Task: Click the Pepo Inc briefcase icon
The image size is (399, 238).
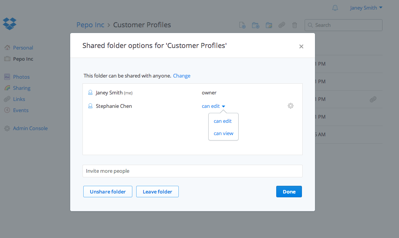Action: pos(7,59)
